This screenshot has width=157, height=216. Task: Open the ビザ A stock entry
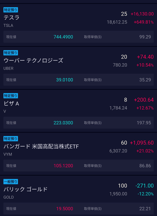pos(11,104)
